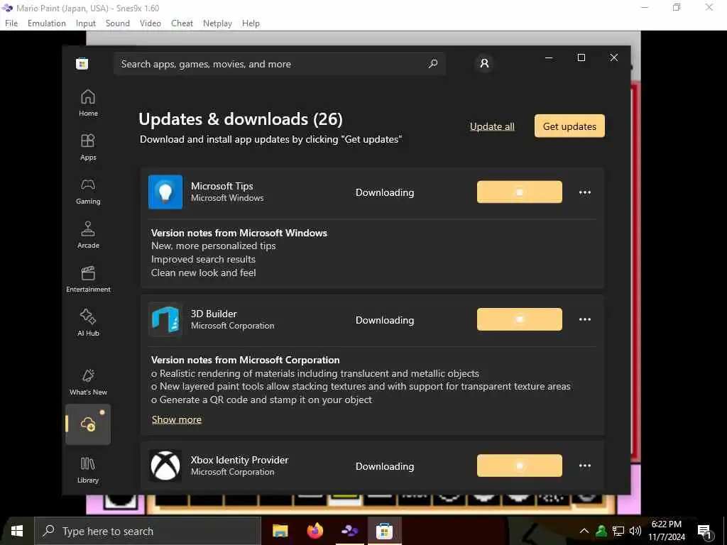Open more options for Microsoft Tips
The width and height of the screenshot is (727, 545).
click(585, 192)
